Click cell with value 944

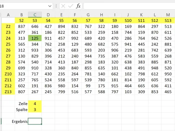[x=88, y=56]
